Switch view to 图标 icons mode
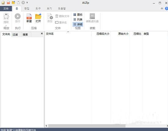The height and width of the screenshot is (131, 168). [x=78, y=15]
